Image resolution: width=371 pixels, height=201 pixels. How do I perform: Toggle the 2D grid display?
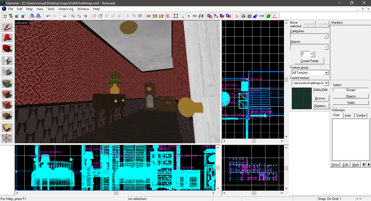point(5,16)
